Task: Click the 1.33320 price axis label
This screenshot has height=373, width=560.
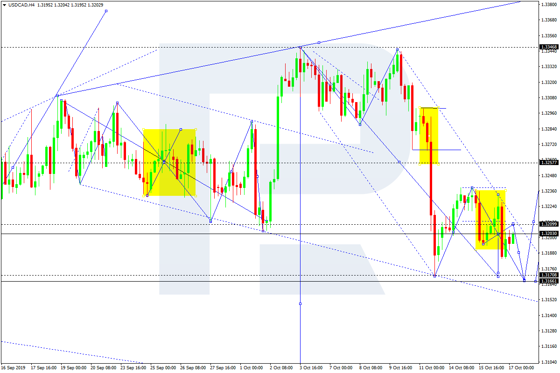Action: click(548, 67)
